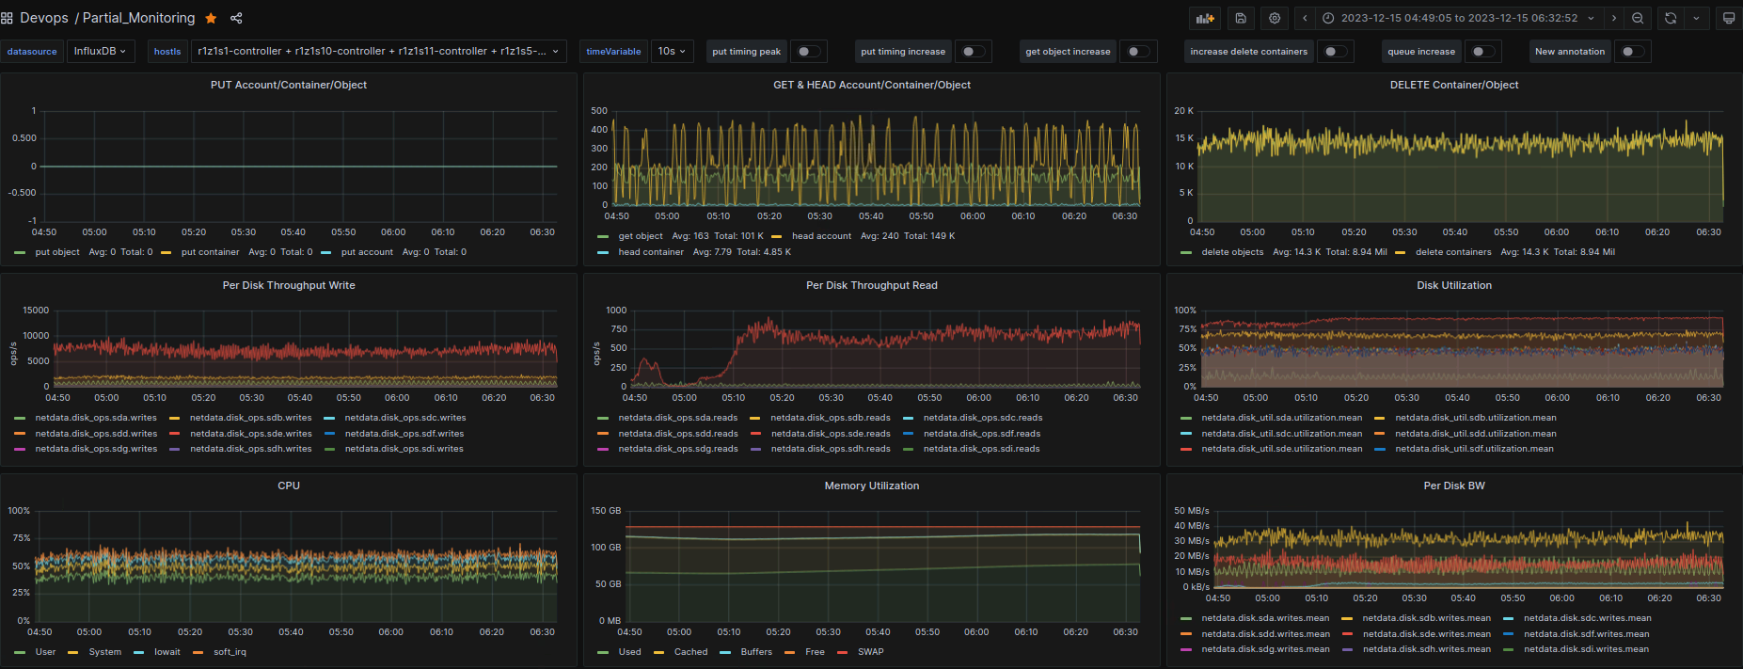Open the CPU panel title menu
The image size is (1743, 669).
(x=289, y=486)
